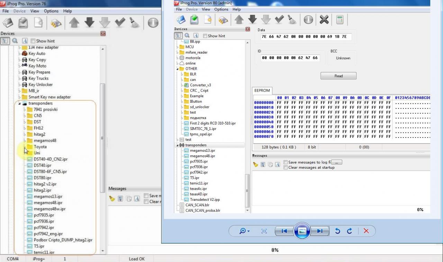
Task: Start slideshow with center round button
Action: click(302, 231)
